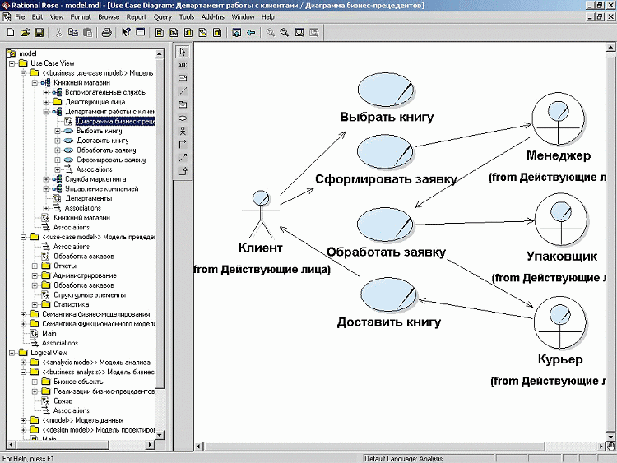This screenshot has height=463, width=617.
Task: Click the diagram horizontal scrollbar right arrow
Action: pos(601,447)
